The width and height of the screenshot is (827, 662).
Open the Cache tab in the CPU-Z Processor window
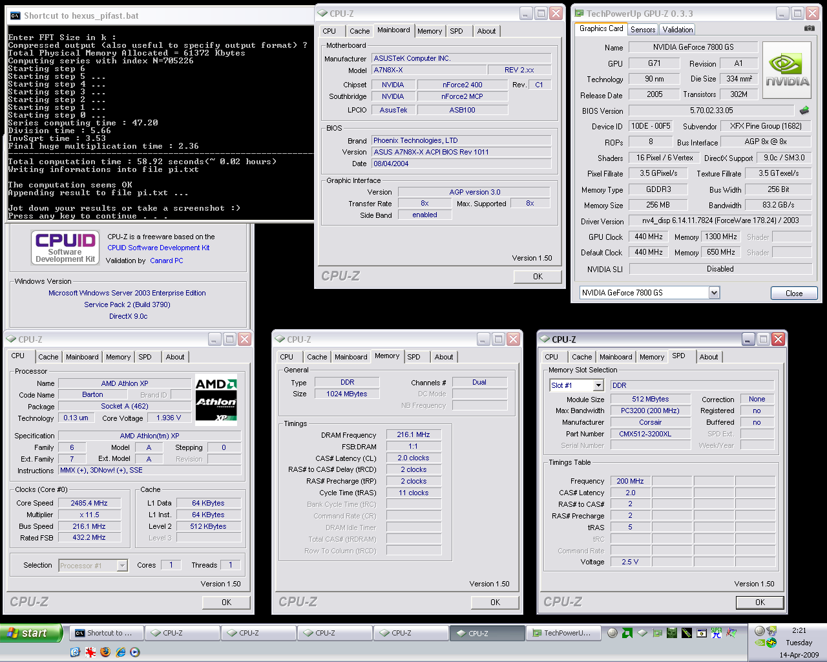pos(48,357)
